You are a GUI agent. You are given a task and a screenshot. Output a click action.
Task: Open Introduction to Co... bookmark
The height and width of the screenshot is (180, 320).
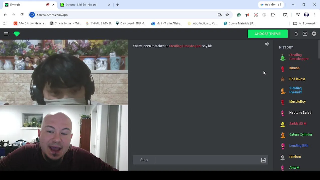(x=203, y=23)
